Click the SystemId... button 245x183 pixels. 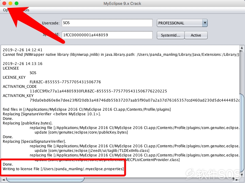[171, 35]
